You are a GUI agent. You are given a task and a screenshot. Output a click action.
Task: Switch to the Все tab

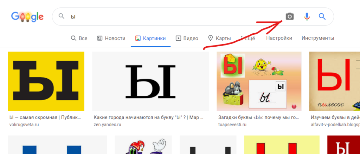(x=79, y=38)
